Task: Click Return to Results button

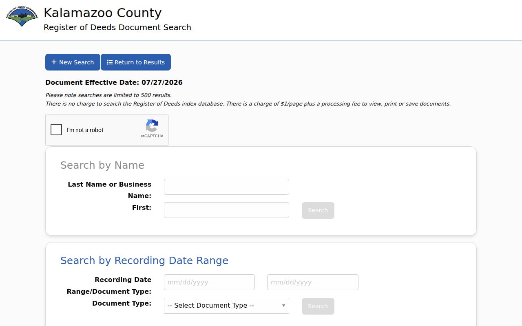Action: pos(136,62)
